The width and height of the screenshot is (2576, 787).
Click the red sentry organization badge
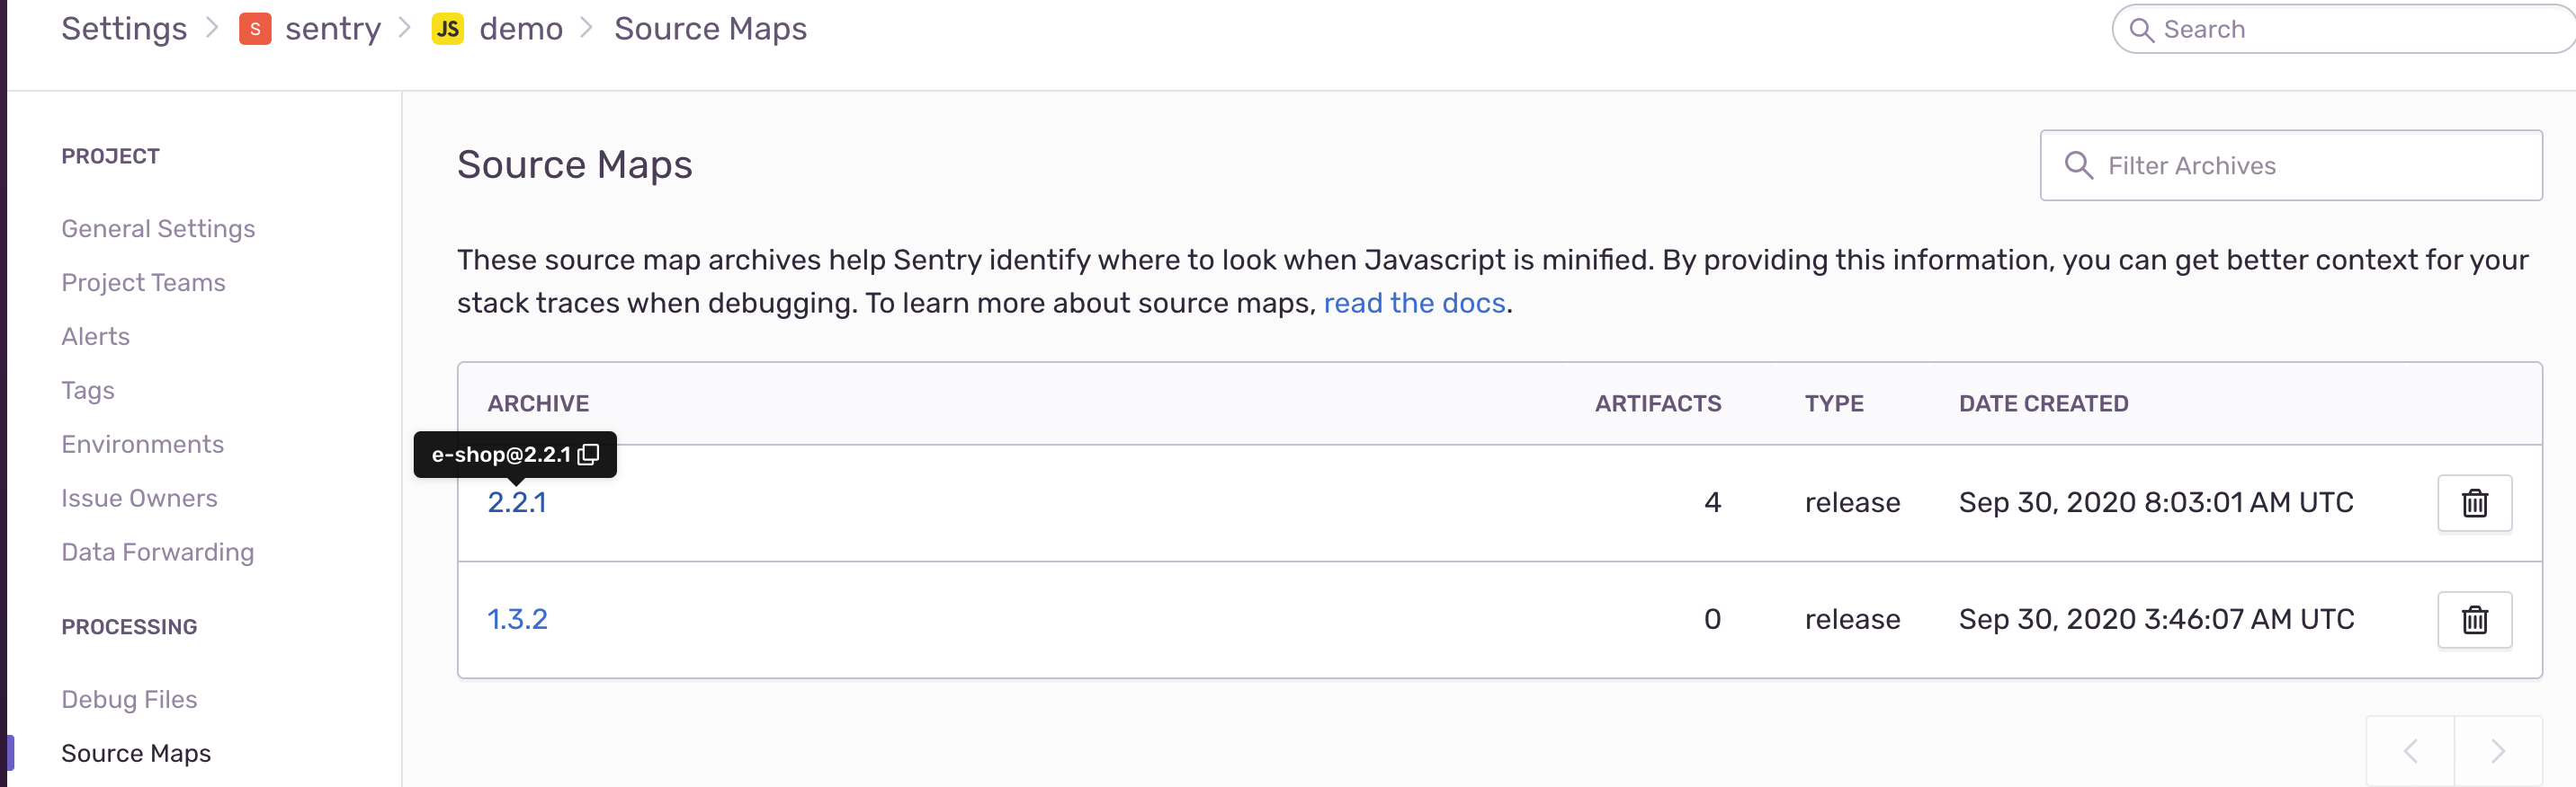pyautogui.click(x=255, y=29)
